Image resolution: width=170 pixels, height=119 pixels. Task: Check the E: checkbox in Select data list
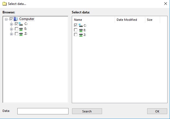[76, 30]
